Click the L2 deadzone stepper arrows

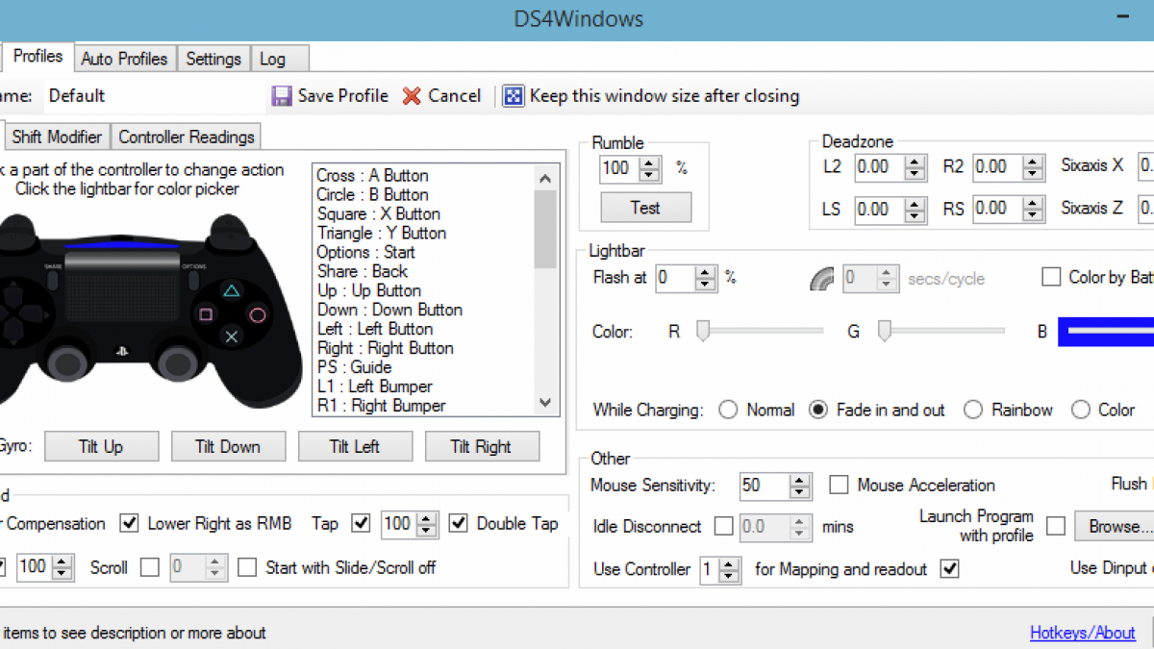pos(915,166)
